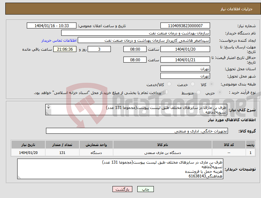261x198 pixels.
Task: Click the price validity hour 08:00 field
Action: (135, 60)
